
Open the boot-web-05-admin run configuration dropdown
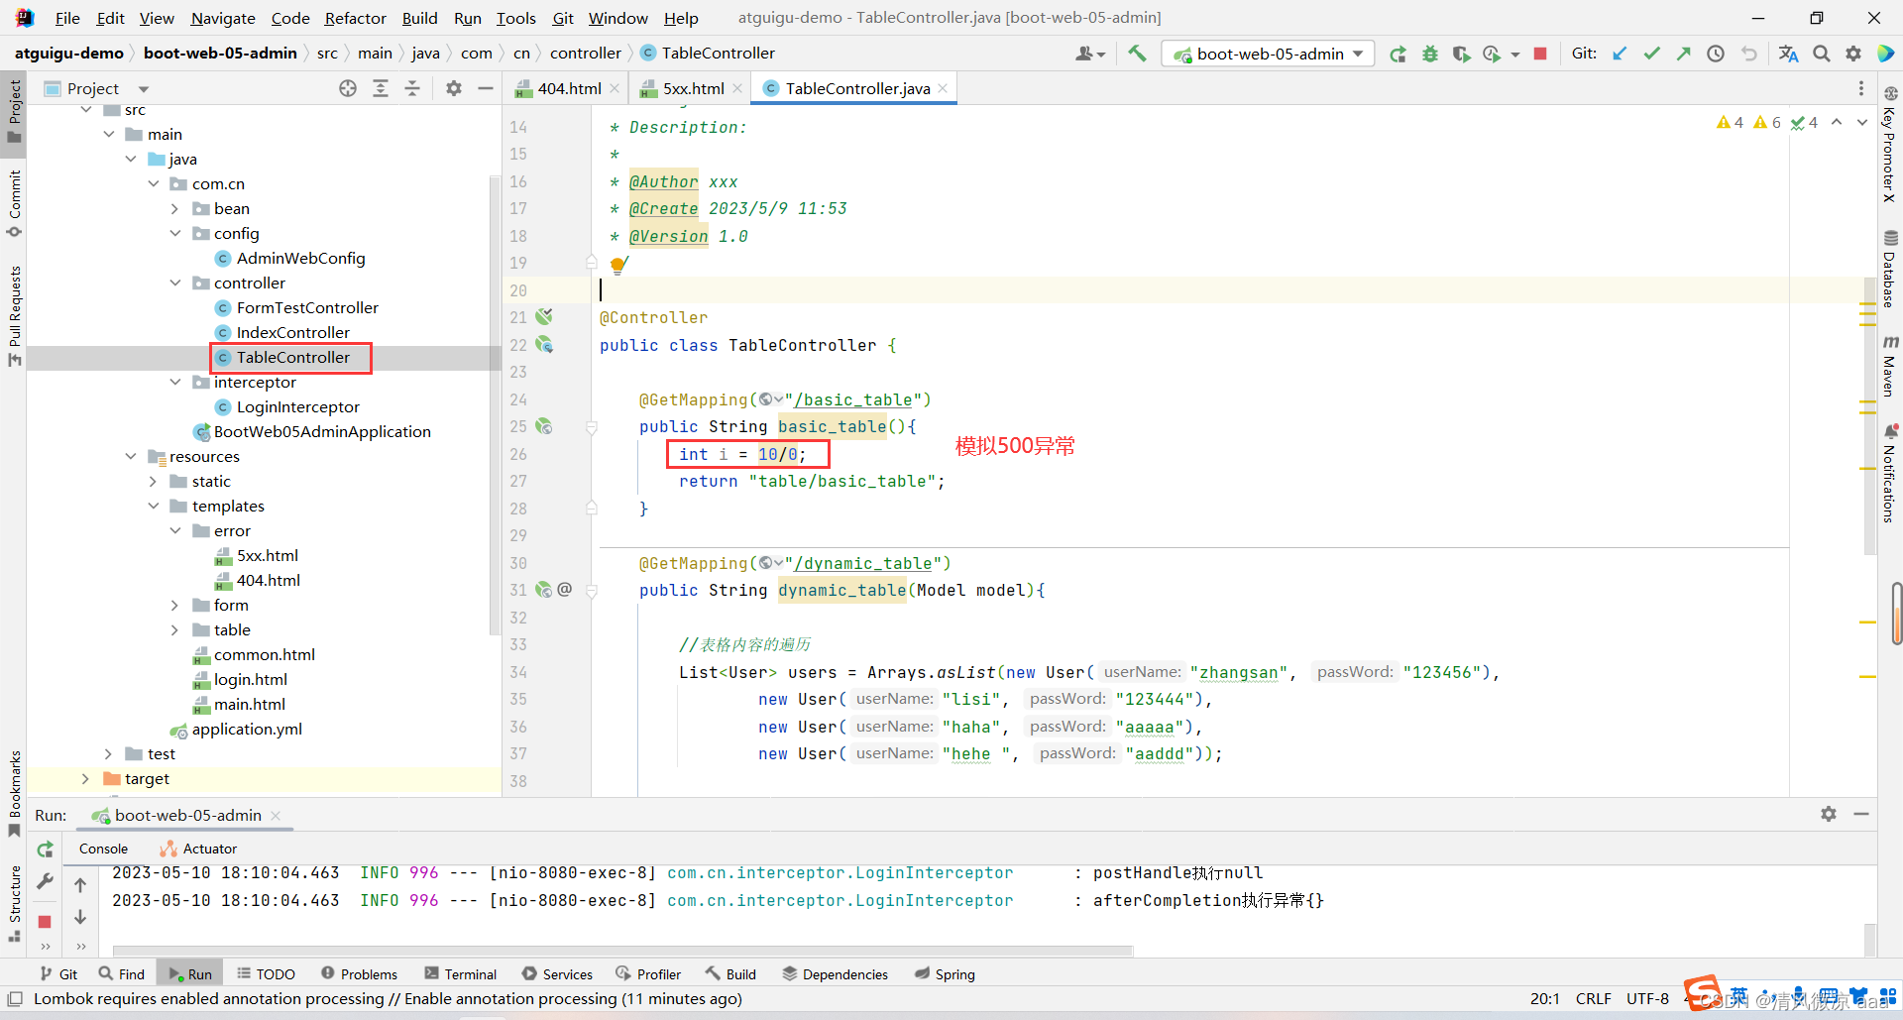[1269, 54]
